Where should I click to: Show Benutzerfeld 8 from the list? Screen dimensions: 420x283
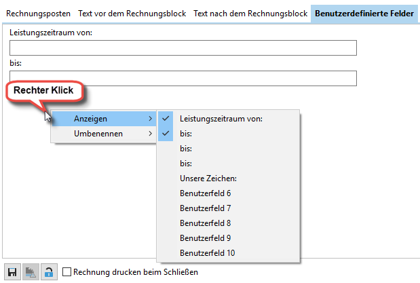click(x=205, y=223)
